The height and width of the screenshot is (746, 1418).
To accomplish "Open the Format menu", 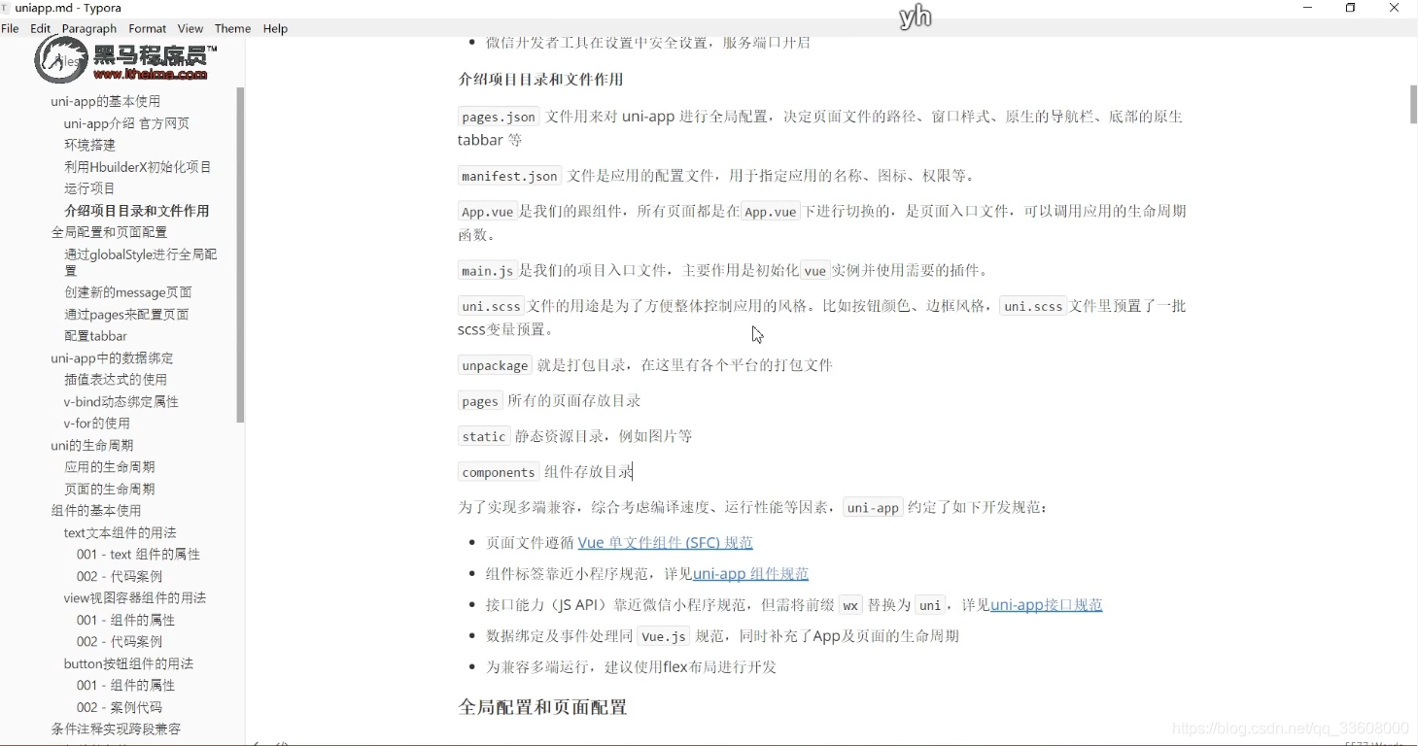I will coord(148,28).
